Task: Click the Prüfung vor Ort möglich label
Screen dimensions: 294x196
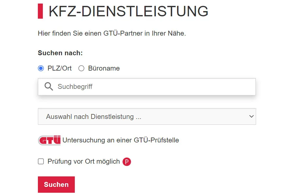Action: pos(84,161)
